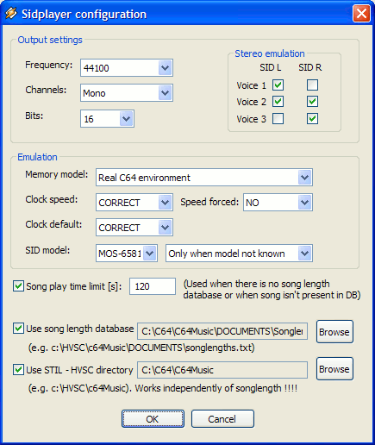Open the 'Only when model not known' dropdown

[x=239, y=253]
